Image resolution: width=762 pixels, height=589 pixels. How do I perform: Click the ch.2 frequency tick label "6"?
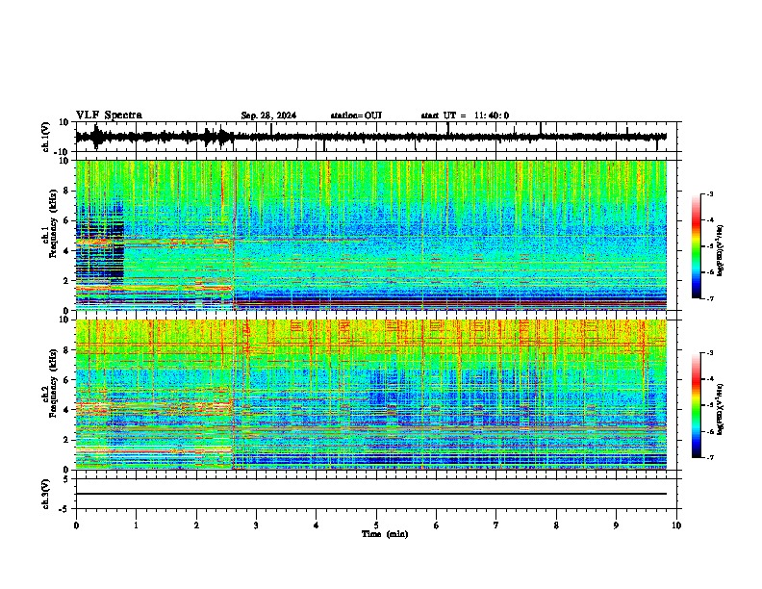click(67, 380)
